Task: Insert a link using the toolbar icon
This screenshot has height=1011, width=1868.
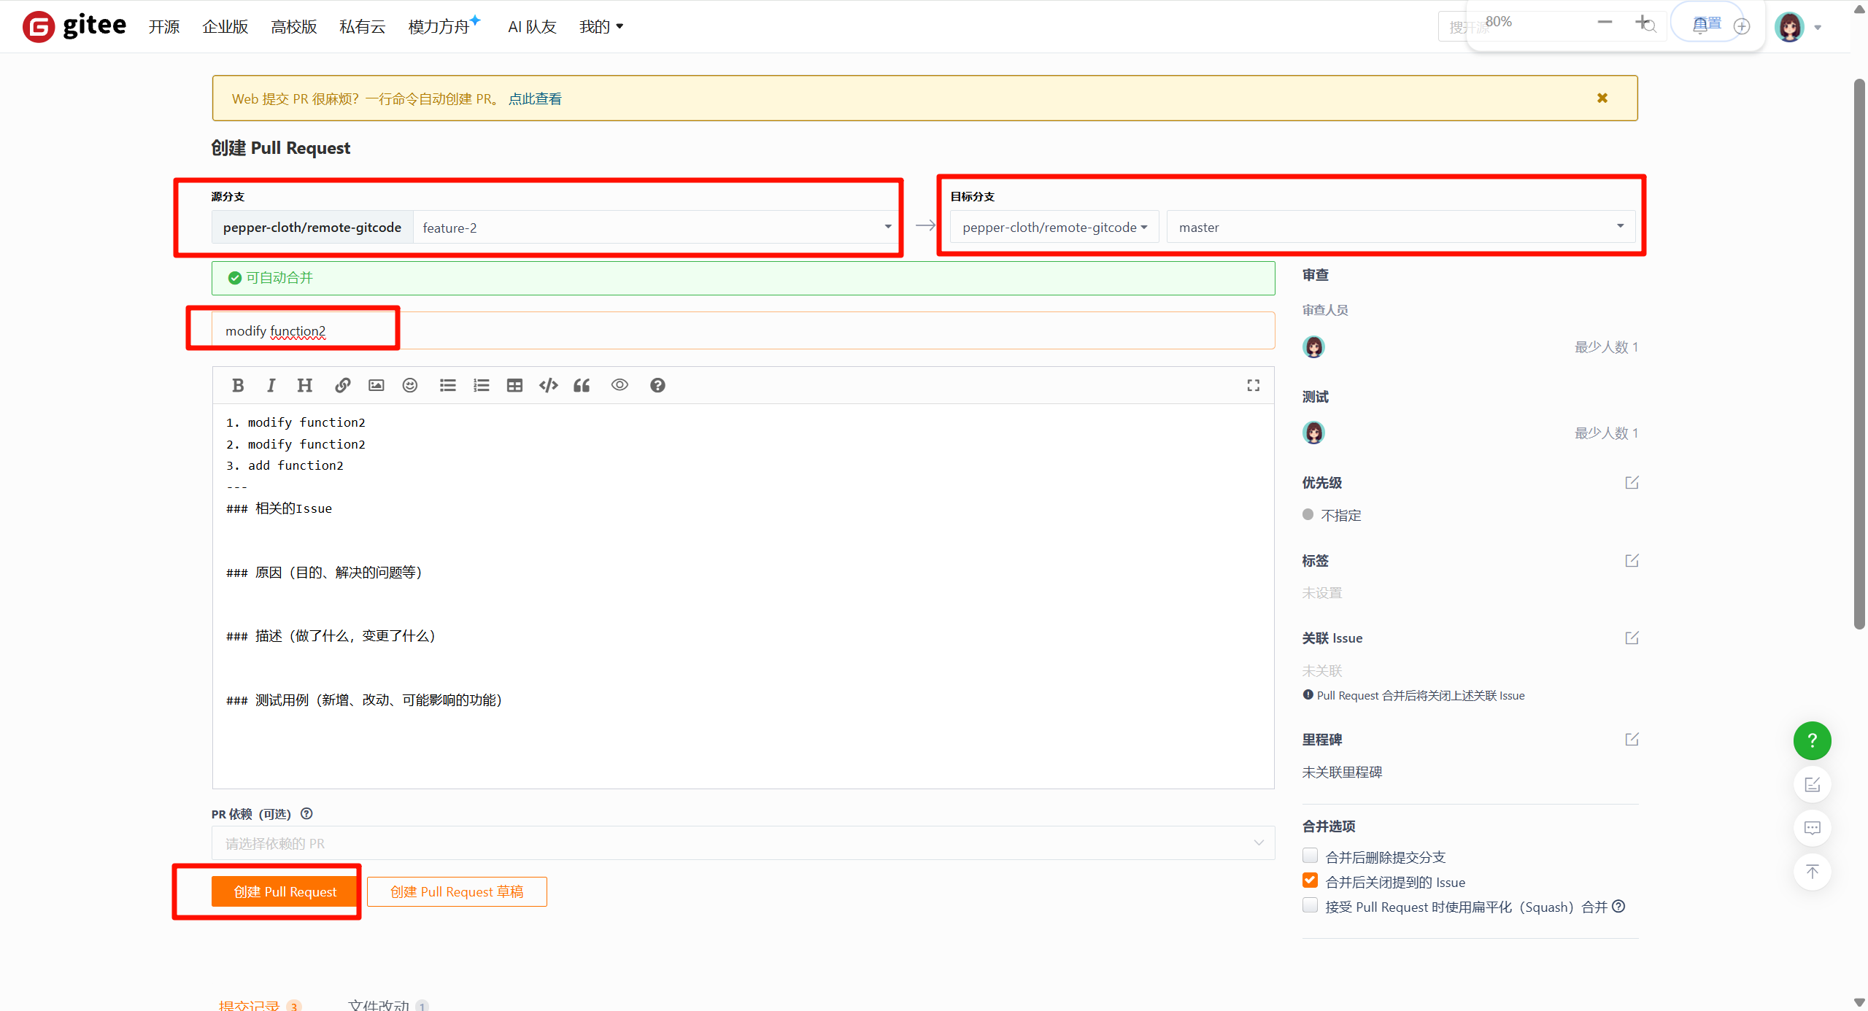Action: click(342, 385)
